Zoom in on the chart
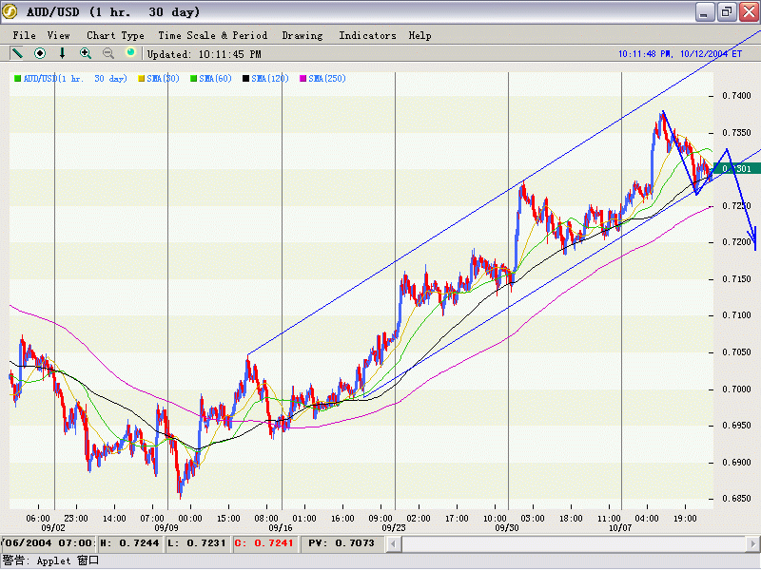Image resolution: width=761 pixels, height=570 pixels. [x=86, y=53]
